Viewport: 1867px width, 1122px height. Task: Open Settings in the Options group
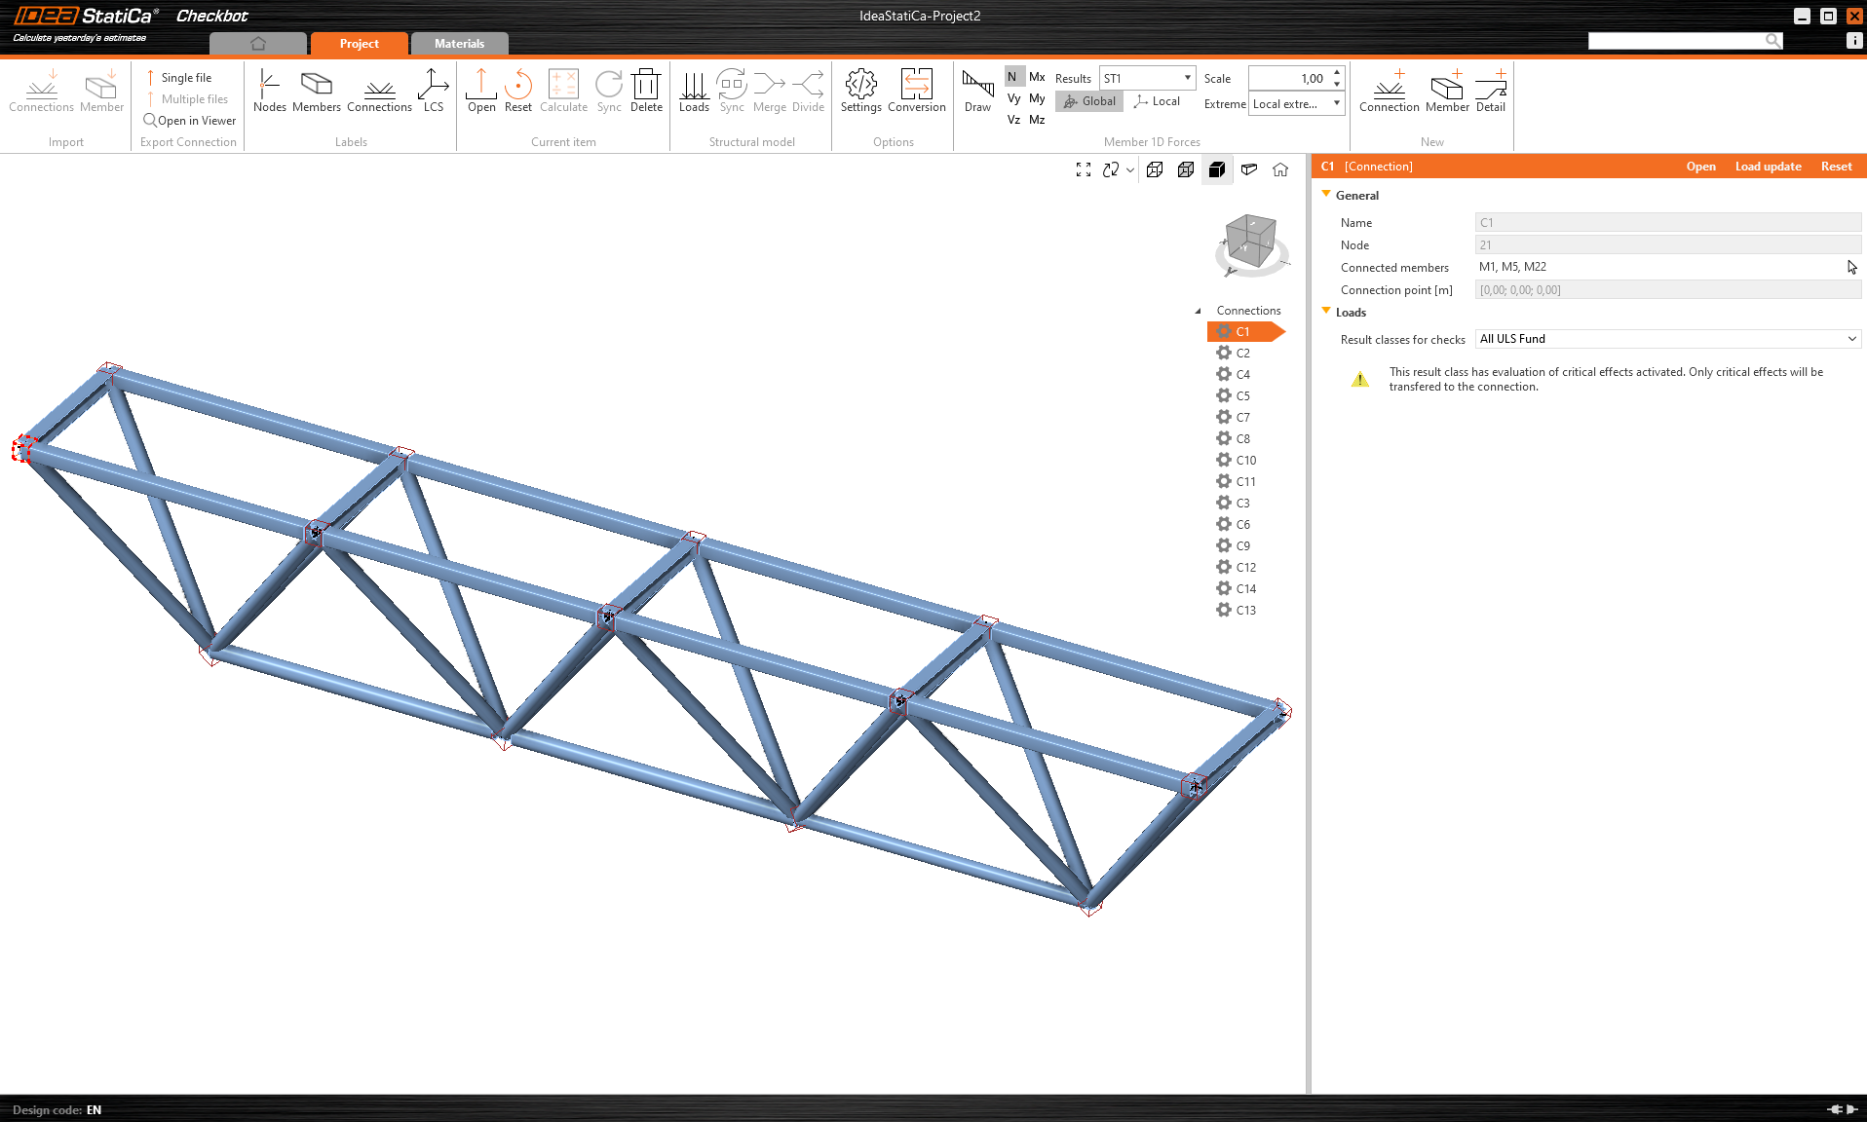tap(860, 92)
